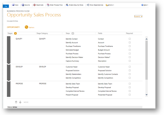Click the Save disk icon
164x115 pixels.
pyautogui.click(x=13, y=5)
